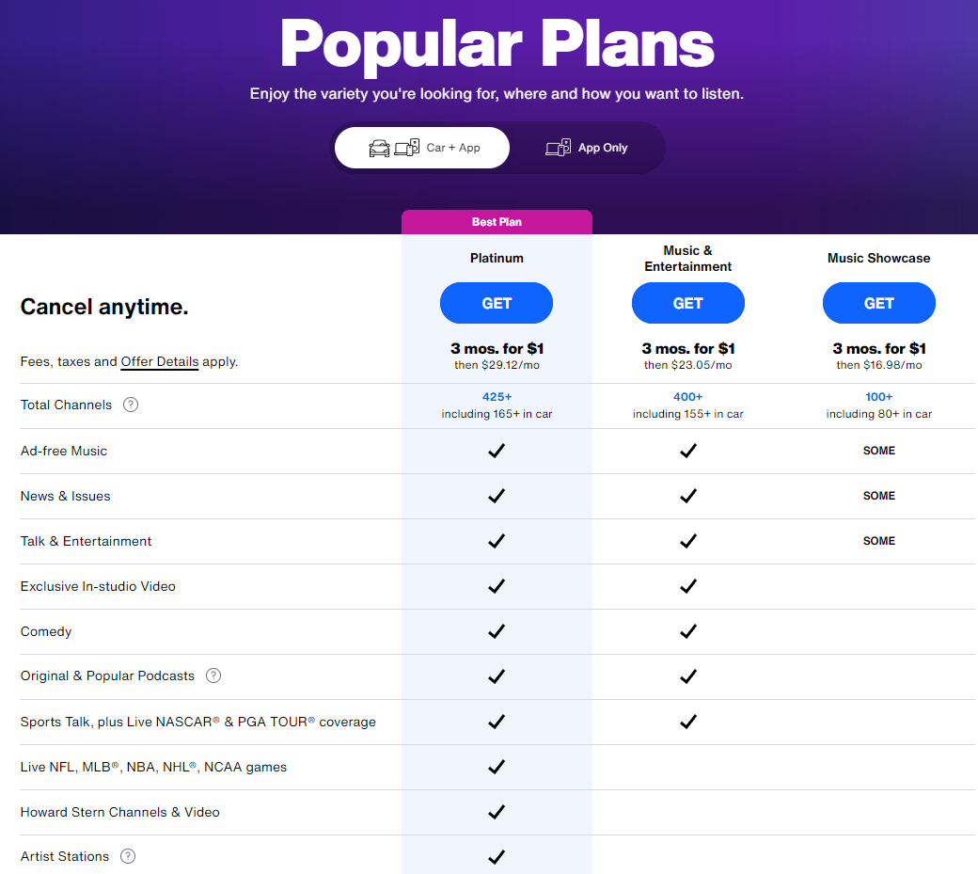Screen dimensions: 978x874
Task: Click Platinum checkmark for Howard Stern Channels
Action: (497, 812)
